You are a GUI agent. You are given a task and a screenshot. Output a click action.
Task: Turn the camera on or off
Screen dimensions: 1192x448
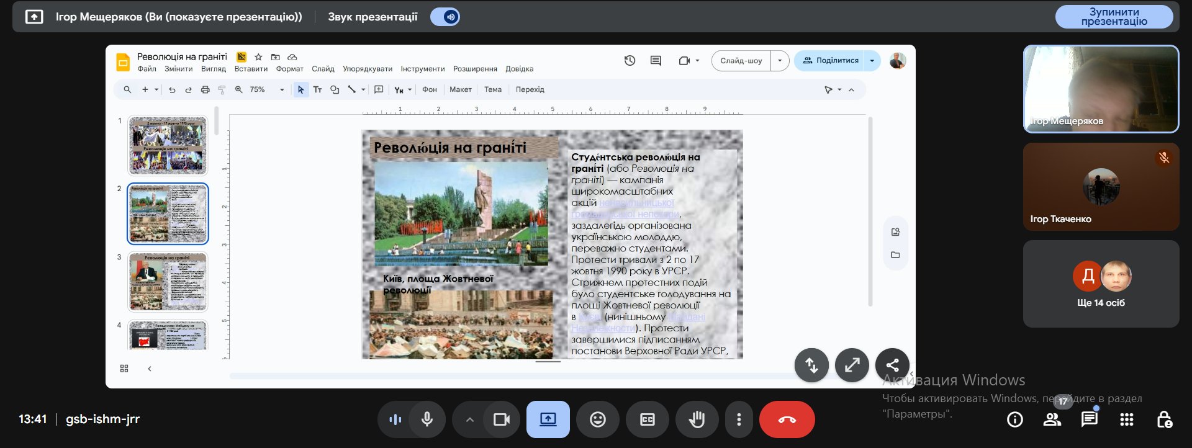501,419
